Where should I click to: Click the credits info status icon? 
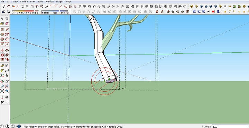click(7, 126)
